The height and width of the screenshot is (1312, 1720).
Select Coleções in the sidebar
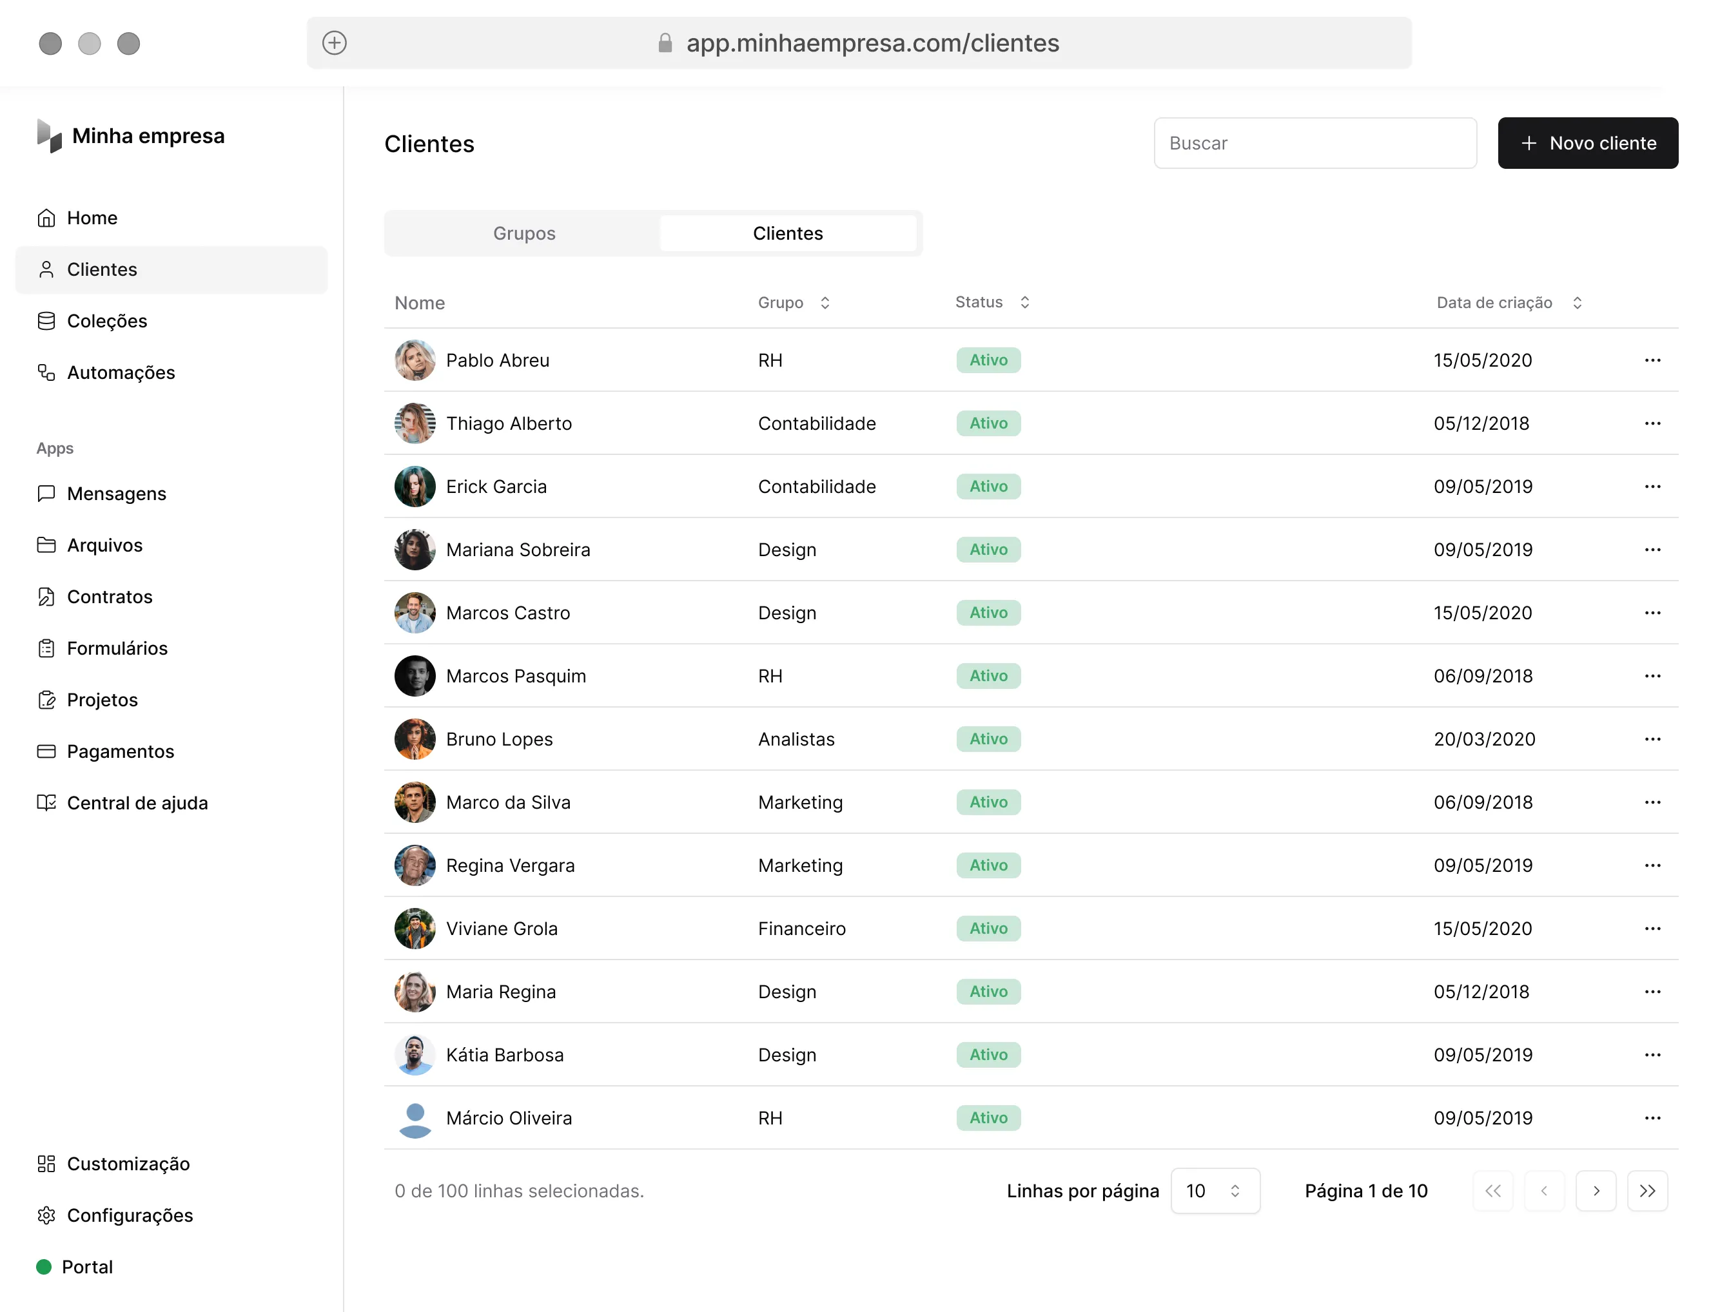point(107,320)
